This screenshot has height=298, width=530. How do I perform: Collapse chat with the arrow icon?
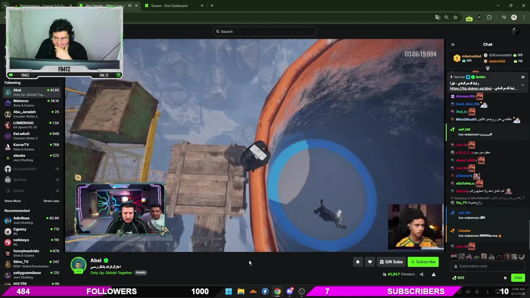(453, 44)
